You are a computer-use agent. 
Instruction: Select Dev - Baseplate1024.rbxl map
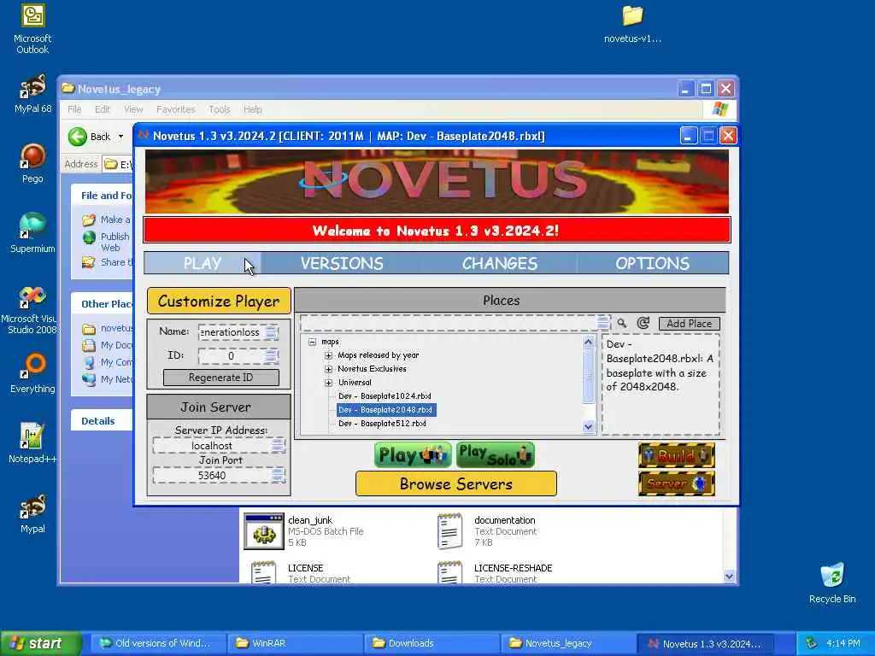385,396
